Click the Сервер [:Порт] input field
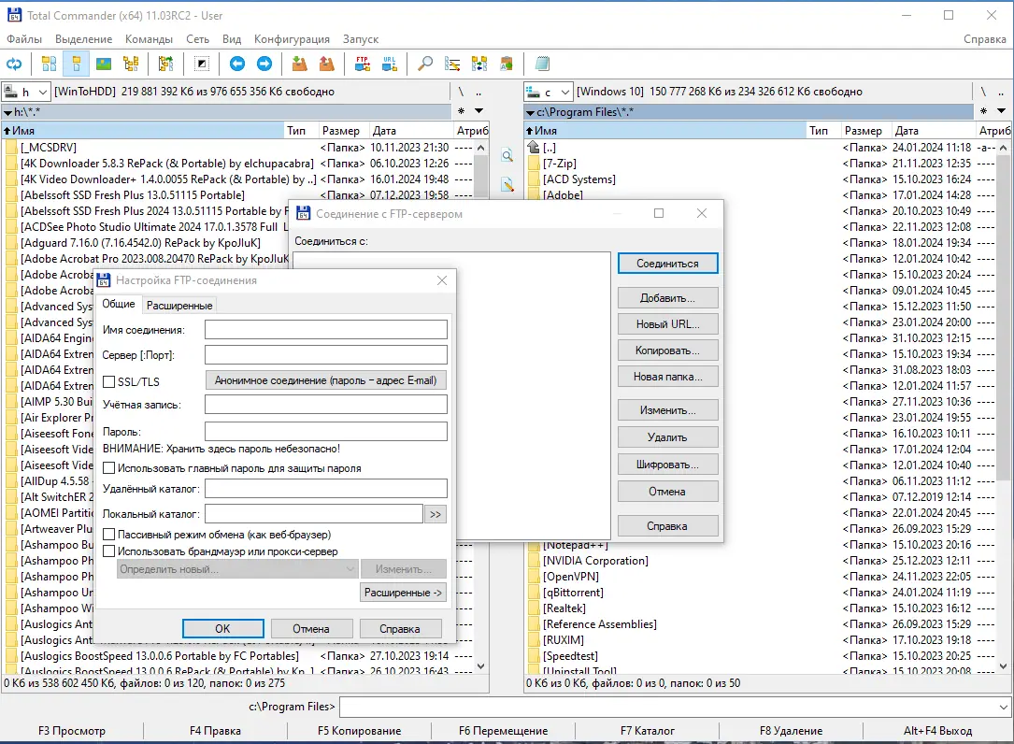Image resolution: width=1014 pixels, height=744 pixels. 326,355
